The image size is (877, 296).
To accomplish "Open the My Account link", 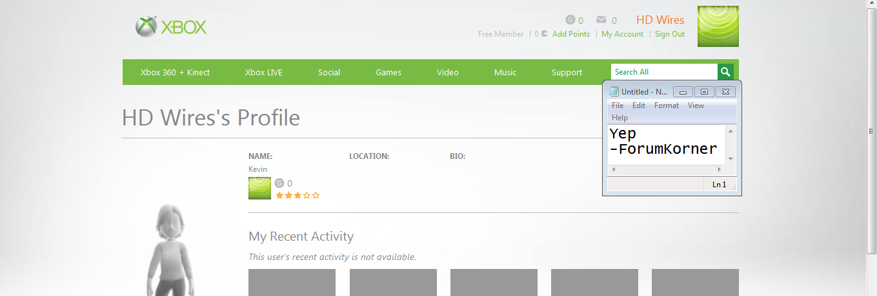I will point(622,34).
